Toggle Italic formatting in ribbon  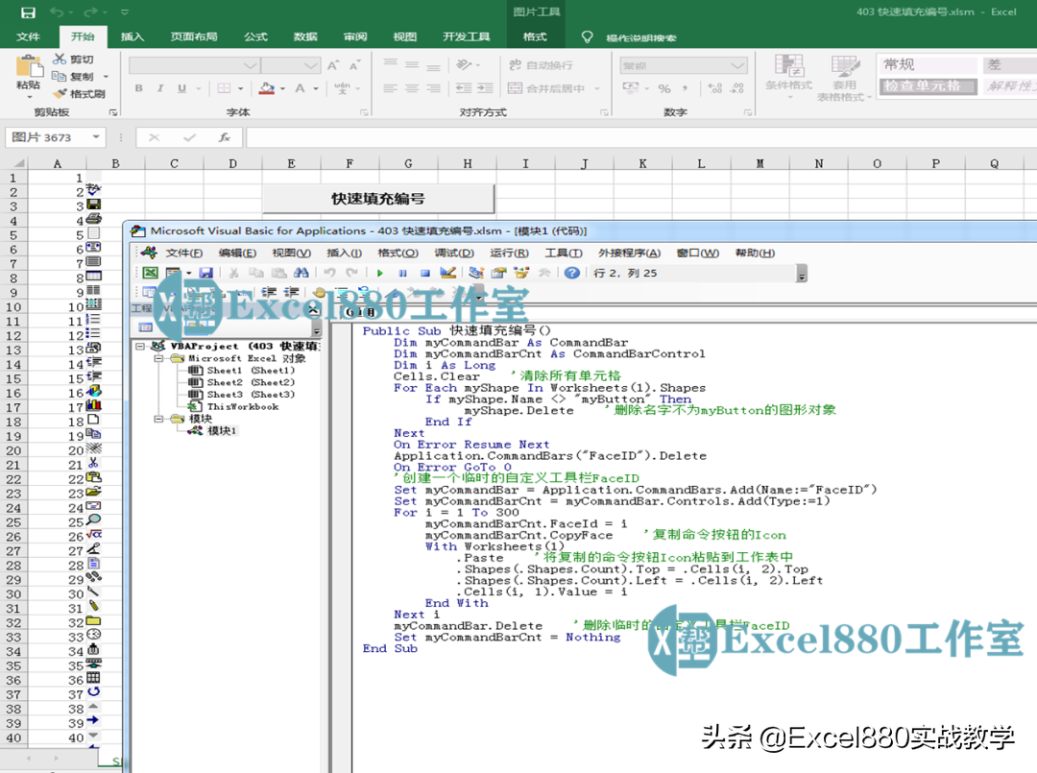tap(160, 88)
